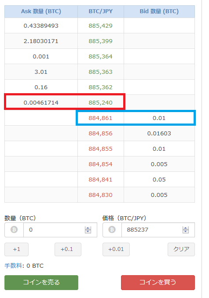Add 1 BTC with +1 button
Viewport: 209px width, 298px height.
(x=17, y=249)
